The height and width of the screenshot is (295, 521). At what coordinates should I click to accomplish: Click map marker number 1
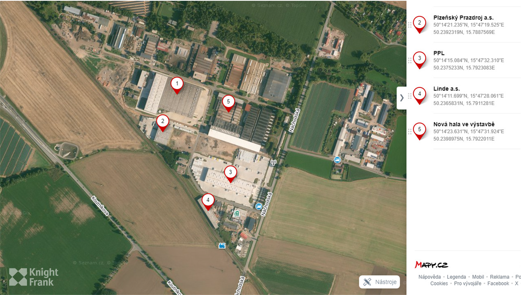(x=177, y=85)
